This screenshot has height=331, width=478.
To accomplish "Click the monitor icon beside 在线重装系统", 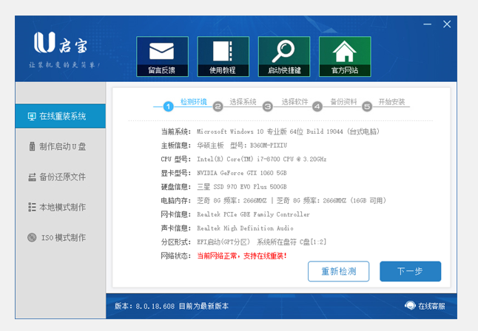I will [32, 116].
